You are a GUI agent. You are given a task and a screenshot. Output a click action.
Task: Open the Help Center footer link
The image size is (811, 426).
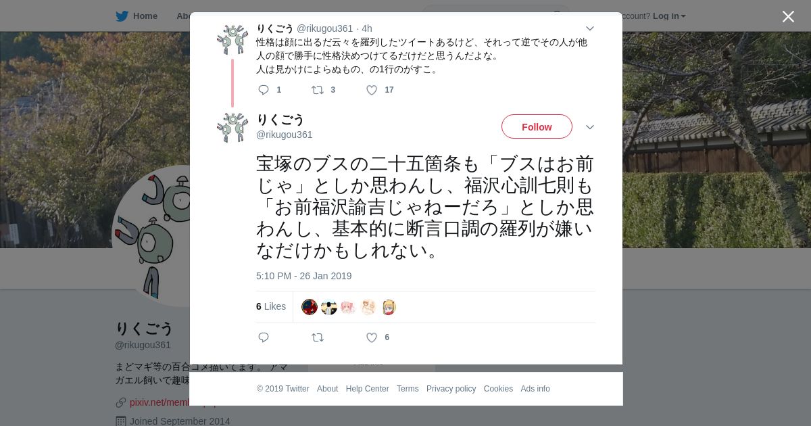click(367, 389)
